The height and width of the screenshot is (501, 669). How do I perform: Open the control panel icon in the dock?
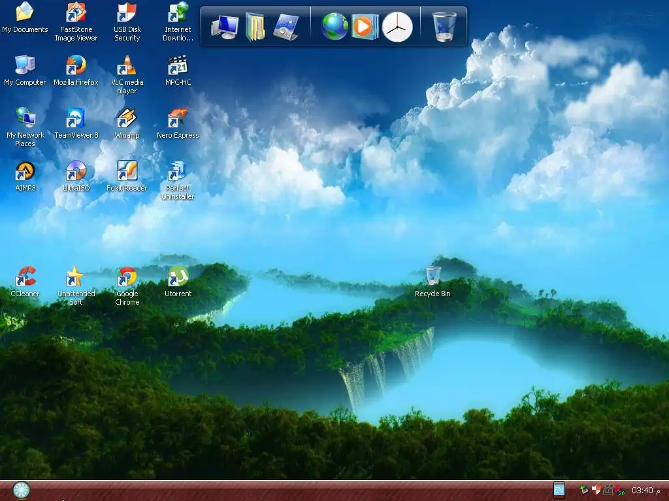(x=286, y=27)
